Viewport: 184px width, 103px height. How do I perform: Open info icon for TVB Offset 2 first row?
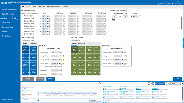pyautogui.click(x=105, y=16)
